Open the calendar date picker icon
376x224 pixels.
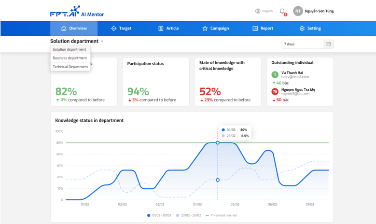pos(329,44)
